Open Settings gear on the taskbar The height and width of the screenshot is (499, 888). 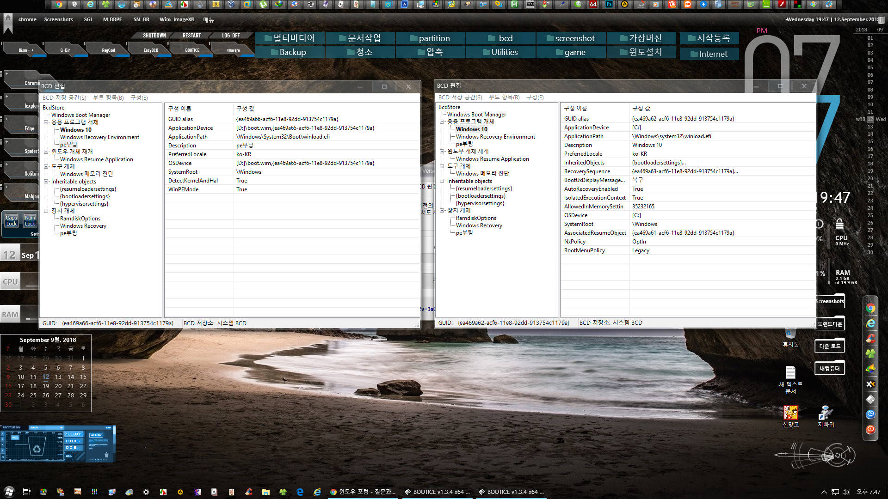(146, 492)
